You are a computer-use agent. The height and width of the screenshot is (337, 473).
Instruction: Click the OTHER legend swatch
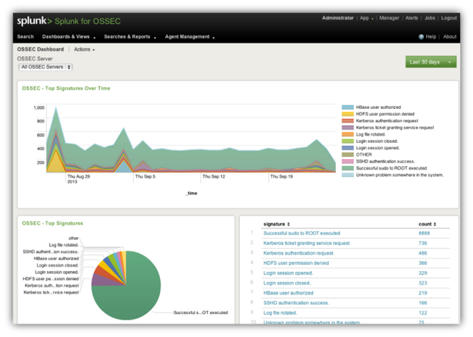coord(347,155)
